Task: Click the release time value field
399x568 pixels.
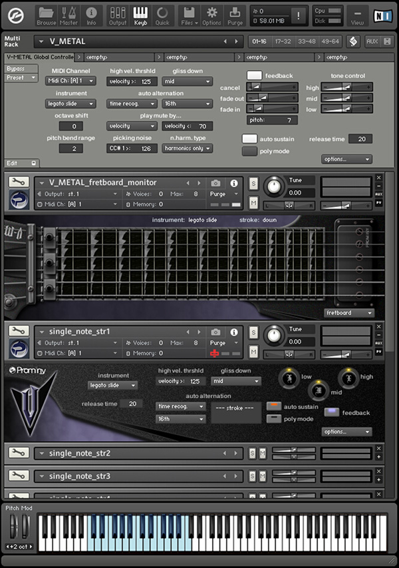Action: (x=360, y=139)
